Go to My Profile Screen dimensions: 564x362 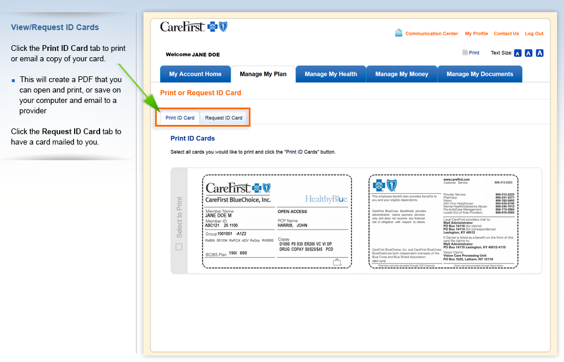pos(477,34)
